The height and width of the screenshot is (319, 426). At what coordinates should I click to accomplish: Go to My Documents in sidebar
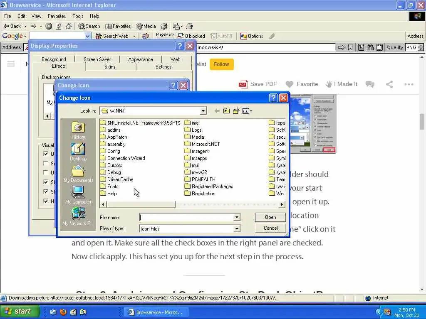(x=78, y=174)
